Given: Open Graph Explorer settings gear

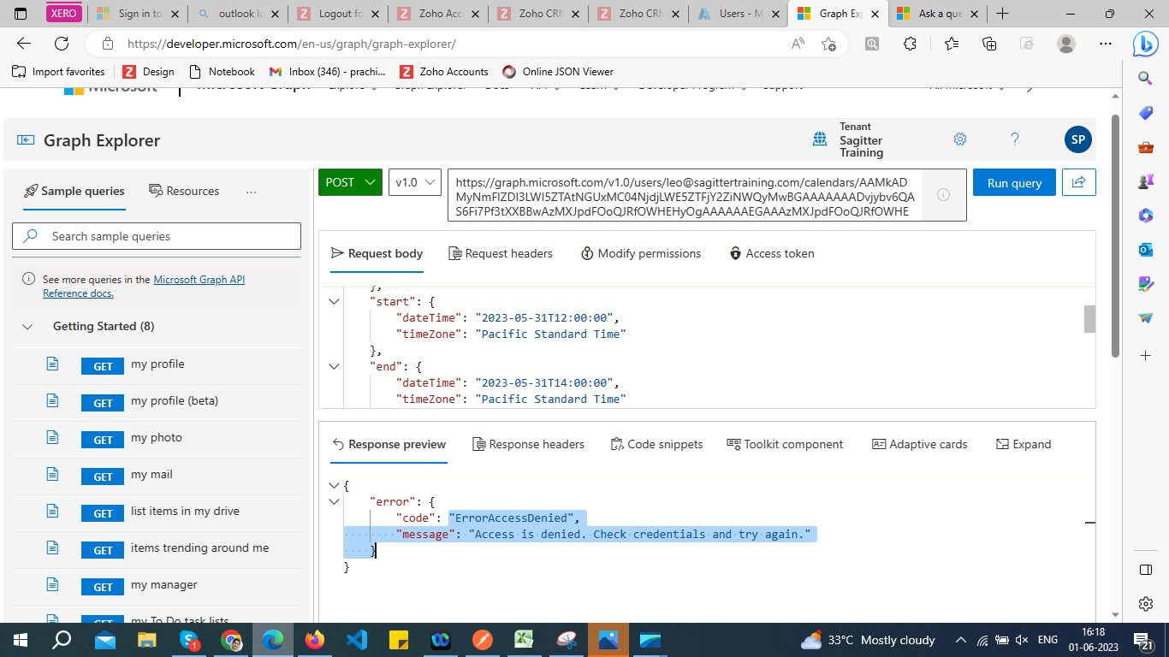Looking at the screenshot, I should pos(960,139).
